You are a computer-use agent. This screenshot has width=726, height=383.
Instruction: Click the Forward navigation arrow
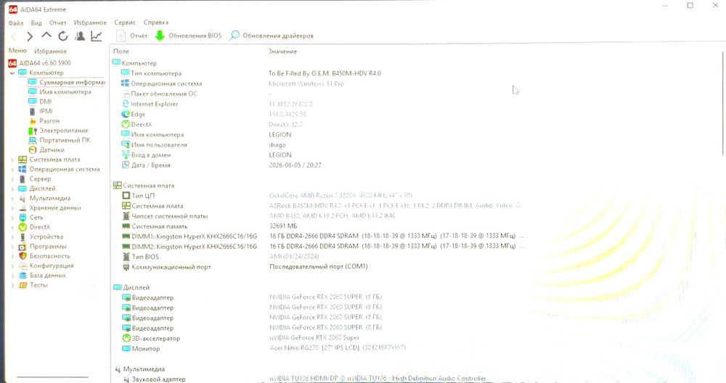[x=30, y=36]
